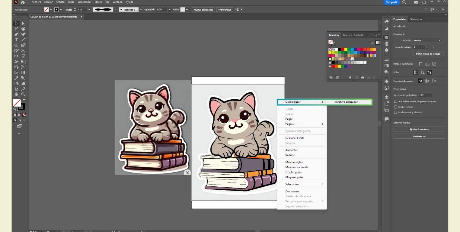Open the Home screen icon
This screenshot has width=460, height=232.
click(23, 2)
